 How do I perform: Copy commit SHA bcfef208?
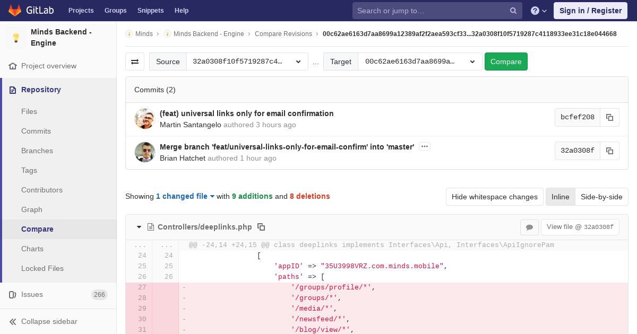tap(609, 117)
